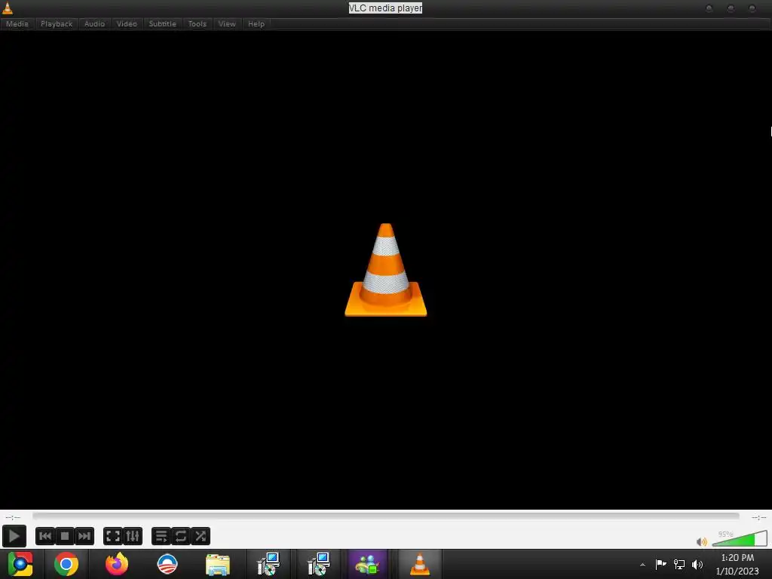This screenshot has height=579, width=772.
Task: Open File Explorer folder in taskbar
Action: (x=218, y=565)
